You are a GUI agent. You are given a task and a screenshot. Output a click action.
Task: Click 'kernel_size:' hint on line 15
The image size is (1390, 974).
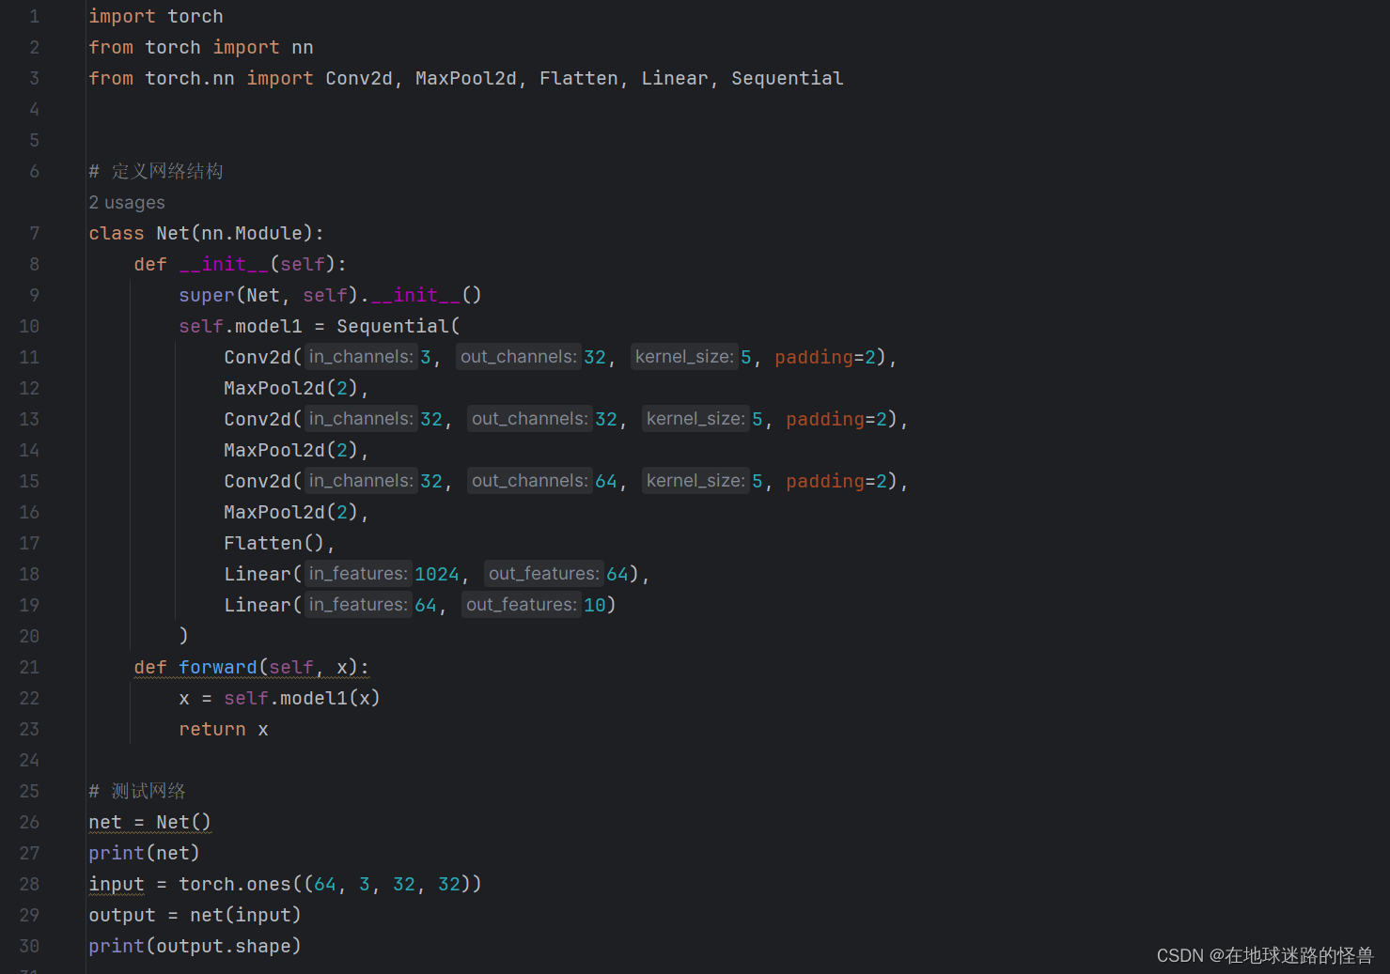pyautogui.click(x=695, y=481)
